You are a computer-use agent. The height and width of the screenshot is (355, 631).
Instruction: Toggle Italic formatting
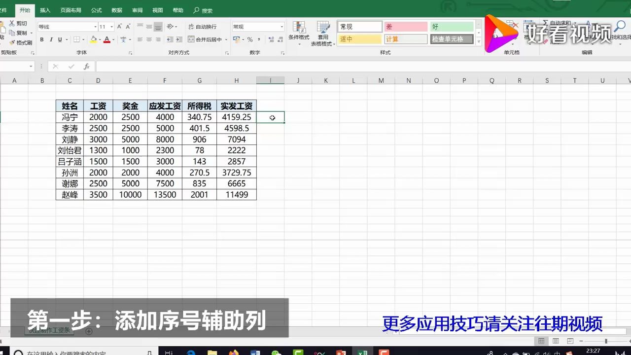coord(51,39)
